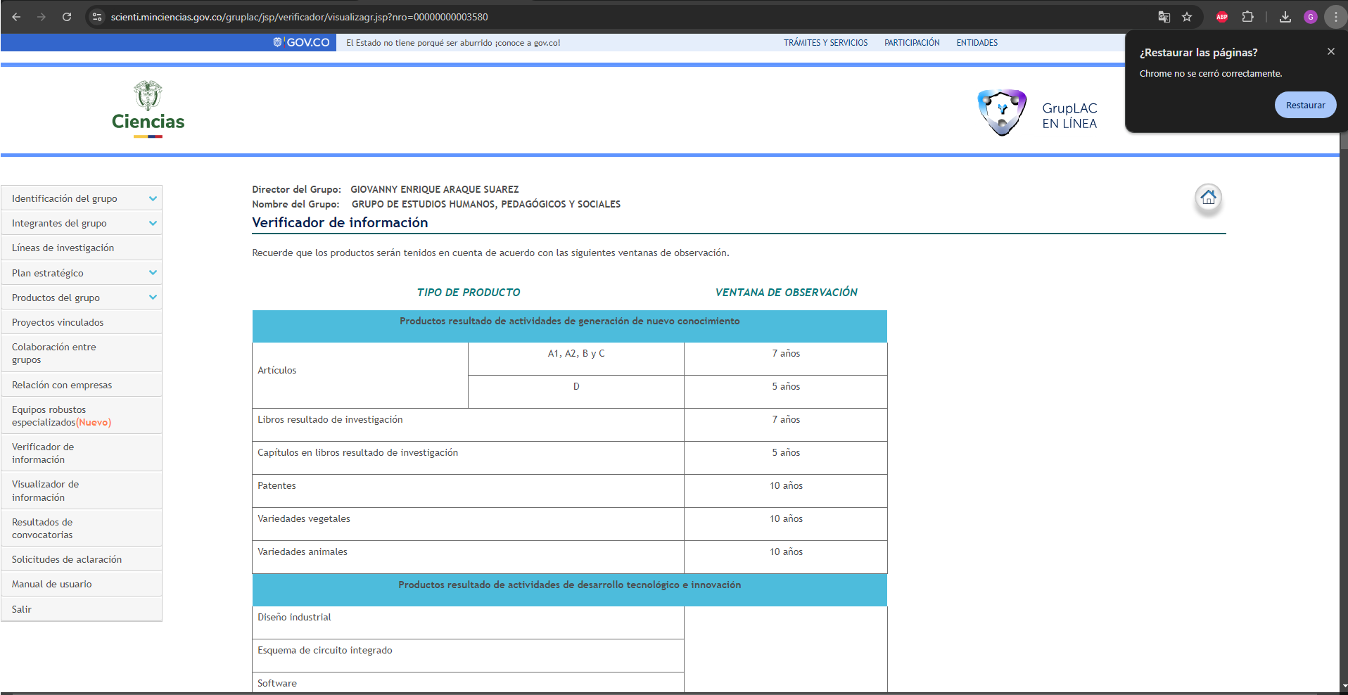Expand Integrantes del grupo section
This screenshot has height=695, width=1348.
coord(153,224)
